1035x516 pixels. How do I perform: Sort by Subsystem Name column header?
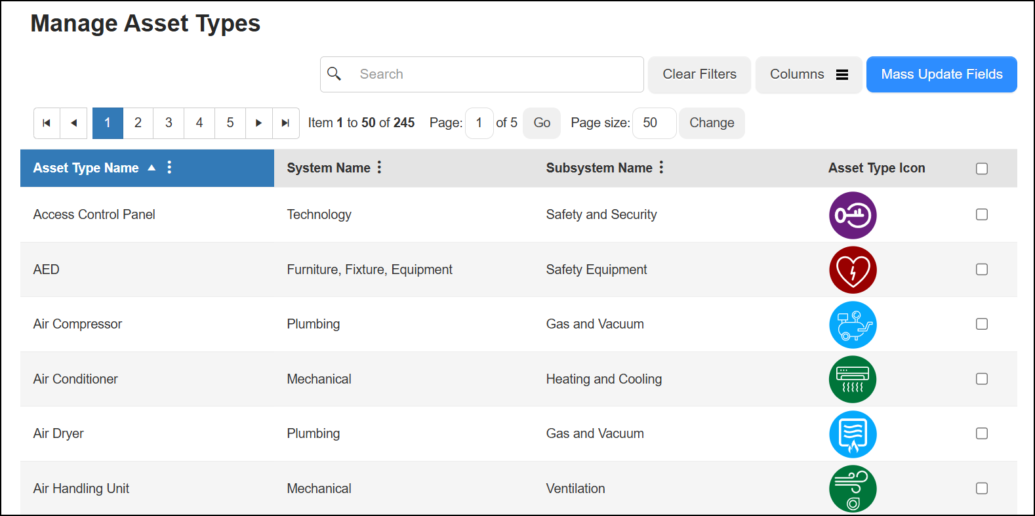(599, 168)
